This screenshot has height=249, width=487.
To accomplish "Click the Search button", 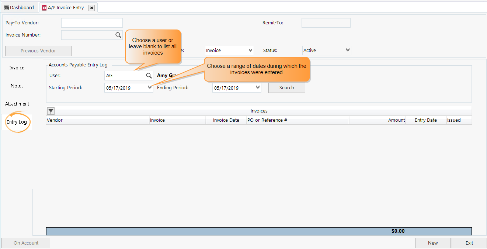I will [x=286, y=87].
